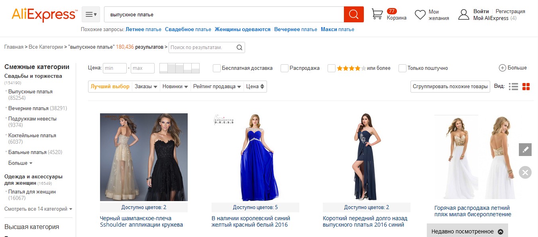Tick the Распродажа checkbox
Viewport: 538px width, 237px height.
pyautogui.click(x=285, y=68)
